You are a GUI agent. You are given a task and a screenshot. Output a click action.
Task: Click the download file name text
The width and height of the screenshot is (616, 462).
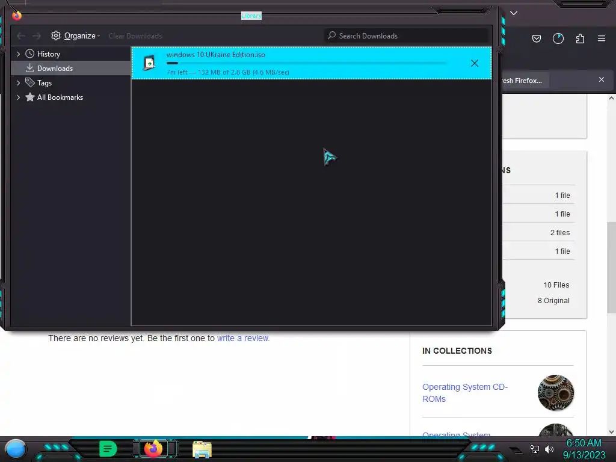tap(216, 55)
